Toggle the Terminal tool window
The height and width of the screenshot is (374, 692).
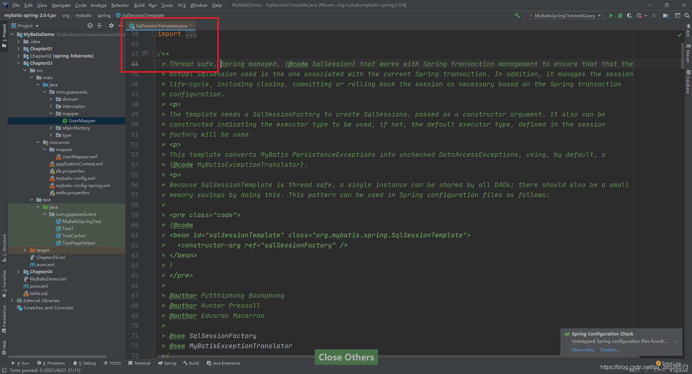[x=139, y=363]
